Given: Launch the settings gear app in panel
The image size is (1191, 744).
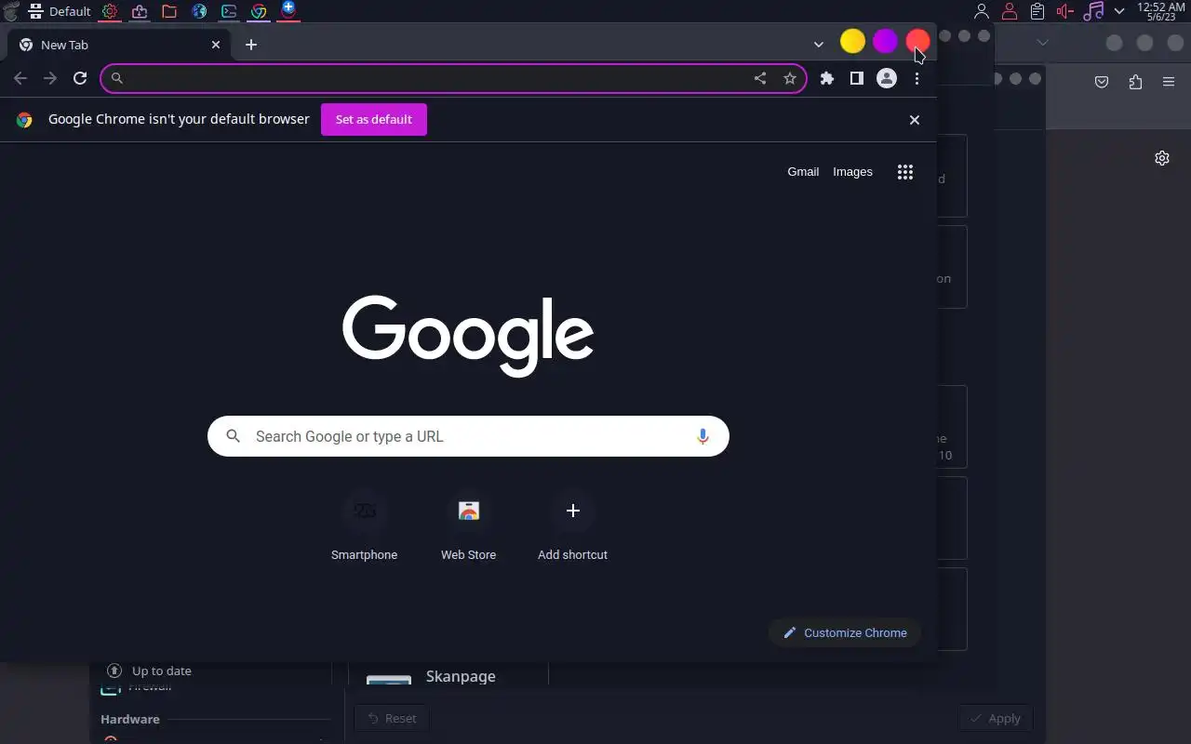Looking at the screenshot, I should [110, 11].
